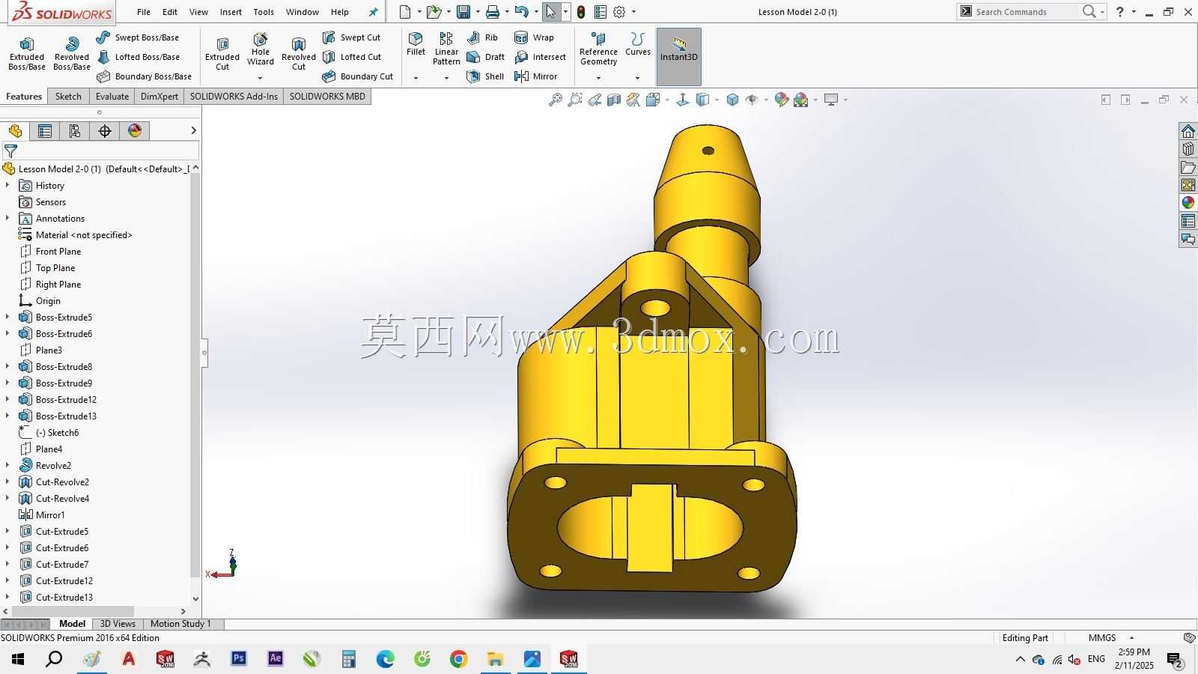Open the DimXpertManager panel tab
The height and width of the screenshot is (674, 1198).
tap(105, 131)
